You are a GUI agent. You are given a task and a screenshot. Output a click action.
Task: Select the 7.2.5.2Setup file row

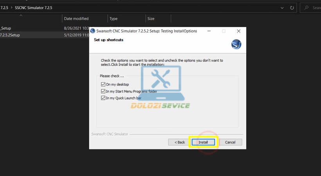[x=44, y=35]
